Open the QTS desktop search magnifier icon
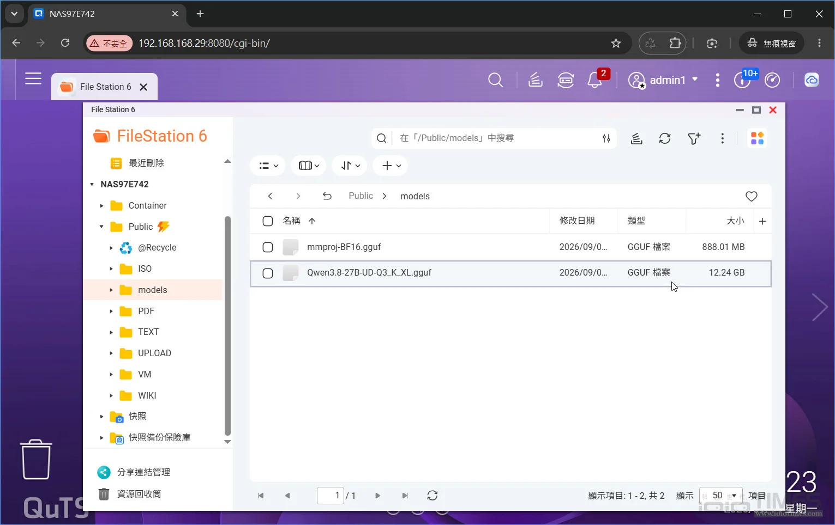The height and width of the screenshot is (525, 835). pyautogui.click(x=495, y=81)
